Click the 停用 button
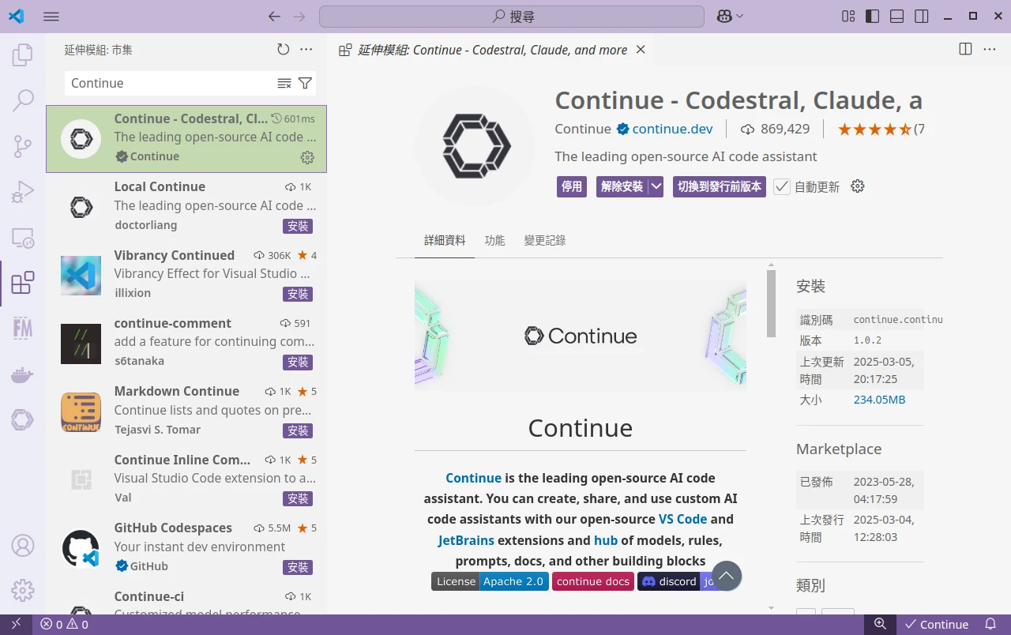The width and height of the screenshot is (1011, 635). (571, 187)
